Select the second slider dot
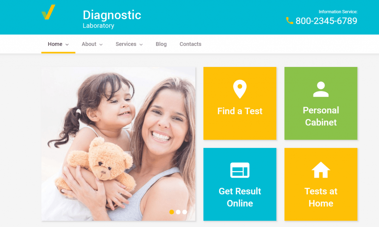 point(178,212)
